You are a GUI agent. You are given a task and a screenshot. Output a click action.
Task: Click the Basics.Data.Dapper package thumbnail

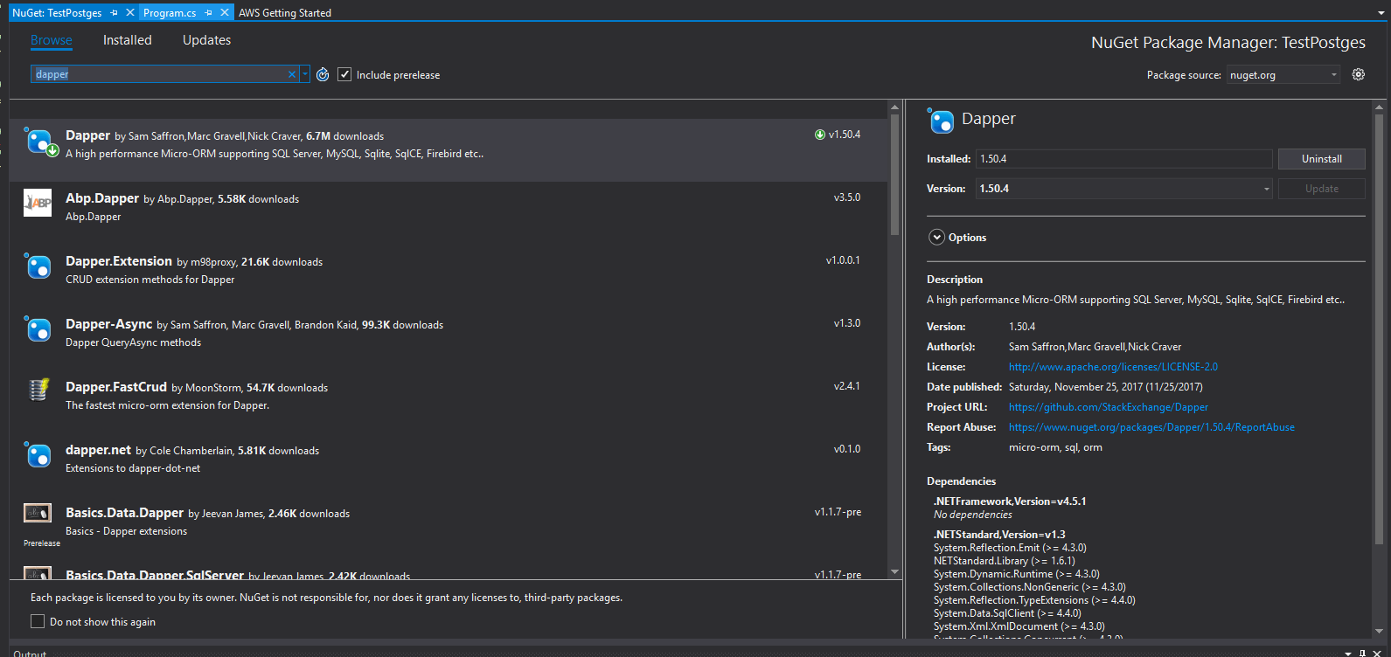38,513
